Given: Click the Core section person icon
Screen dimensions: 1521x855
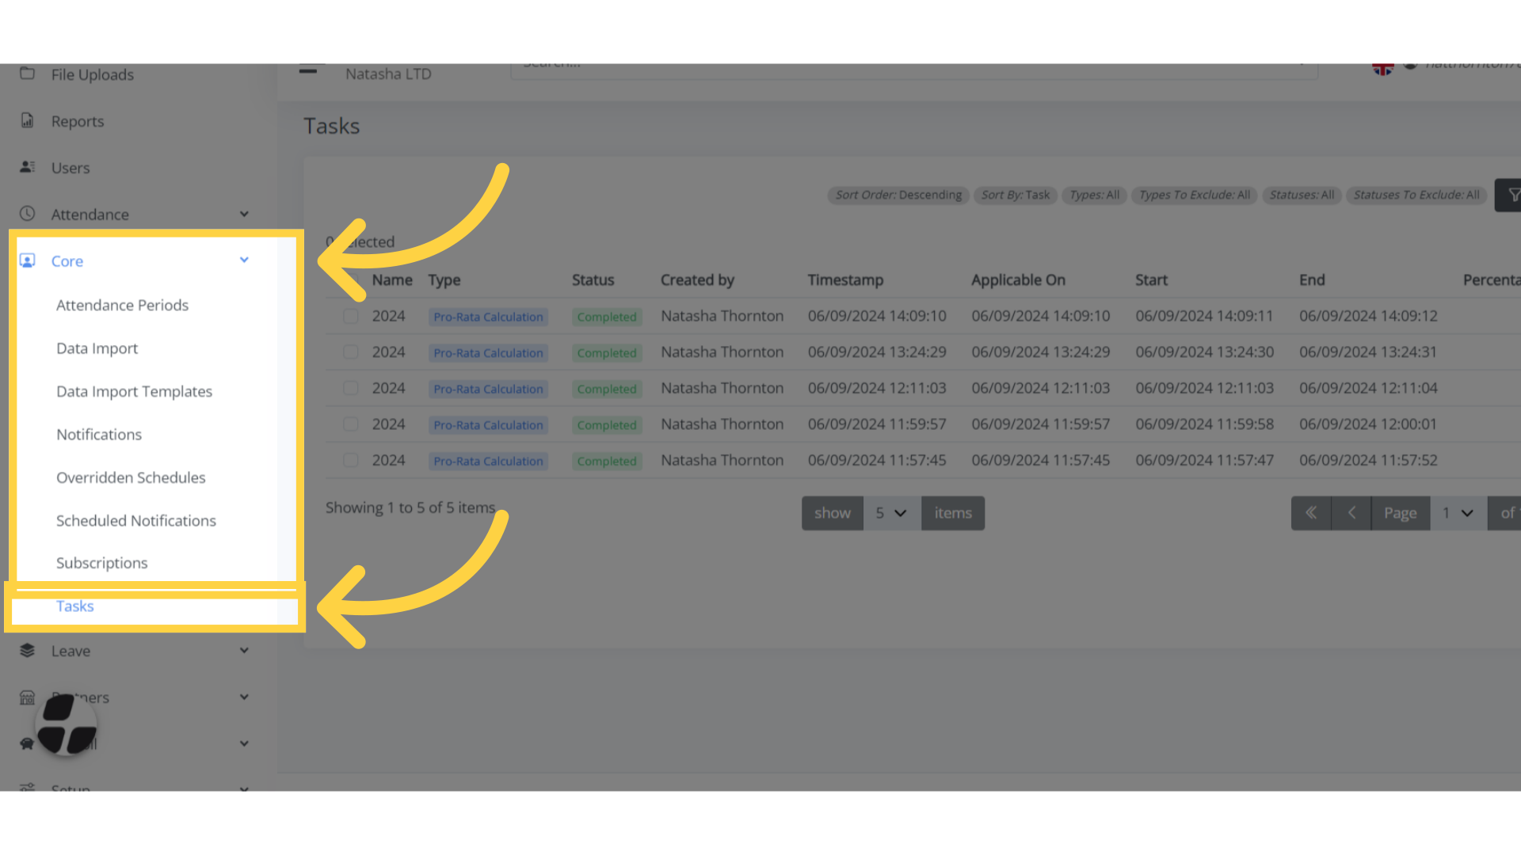Looking at the screenshot, I should pos(27,260).
